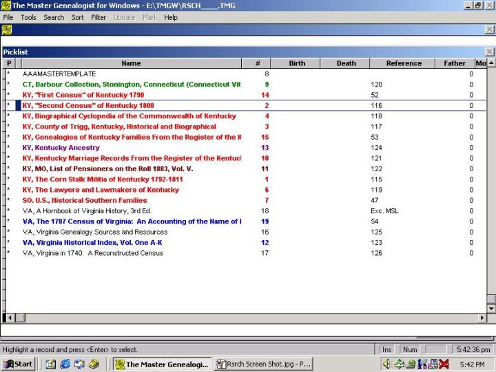Click the Outlook Express quick launch icon
The width and height of the screenshot is (496, 372).
[79, 364]
